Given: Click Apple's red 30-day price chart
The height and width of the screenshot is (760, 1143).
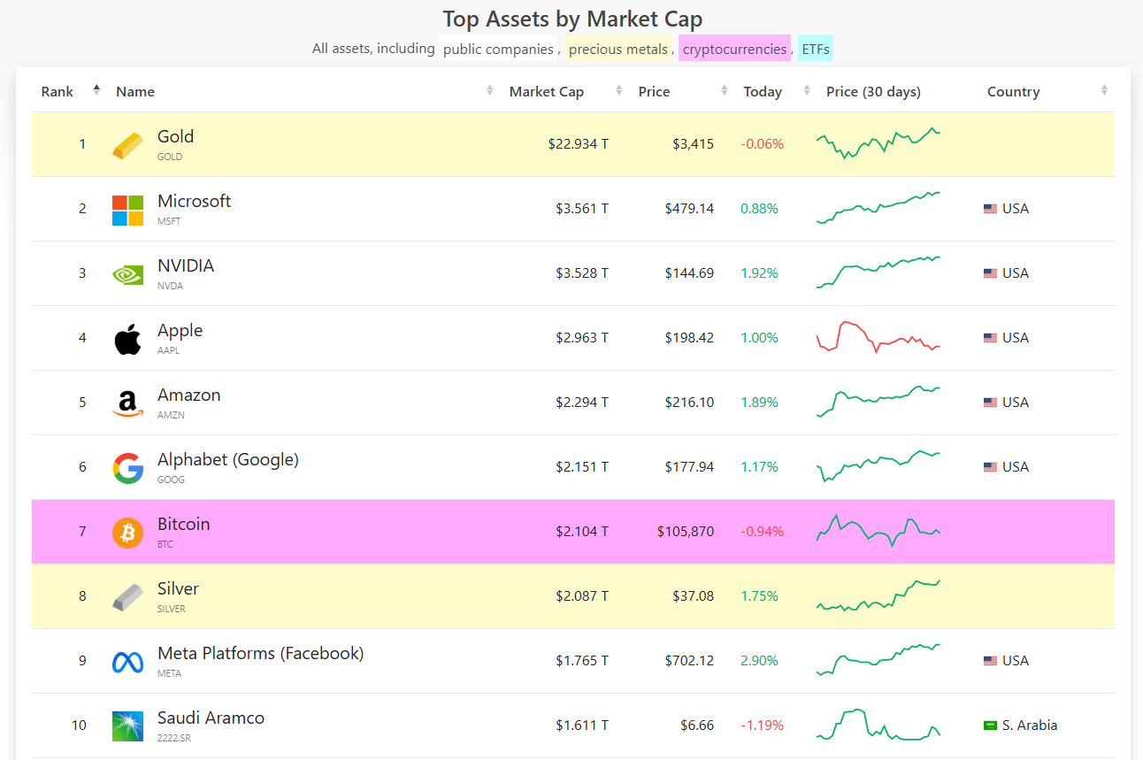Looking at the screenshot, I should click(878, 337).
